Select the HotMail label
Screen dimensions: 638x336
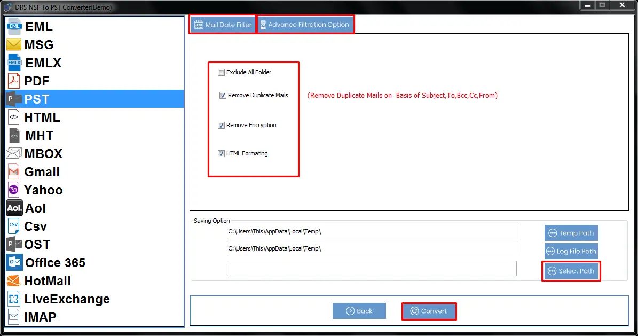click(48, 281)
